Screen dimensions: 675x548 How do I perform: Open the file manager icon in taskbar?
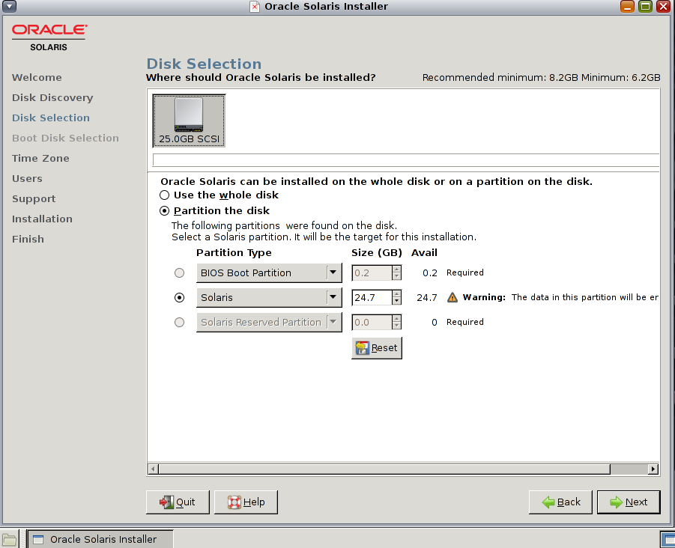[x=8, y=540]
